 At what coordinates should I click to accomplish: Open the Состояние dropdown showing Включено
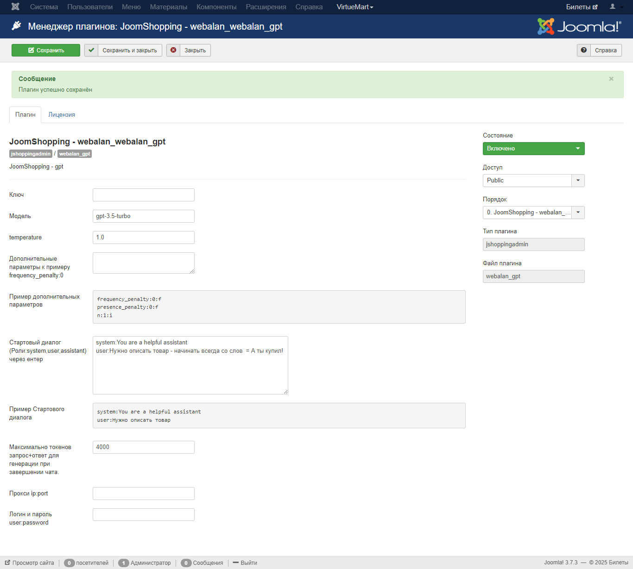click(534, 149)
